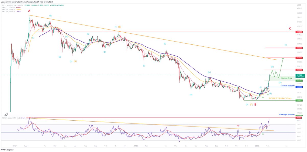Open the GRT/TetherUS symbol legend dropdown
The image size is (307, 152).
[6, 5]
